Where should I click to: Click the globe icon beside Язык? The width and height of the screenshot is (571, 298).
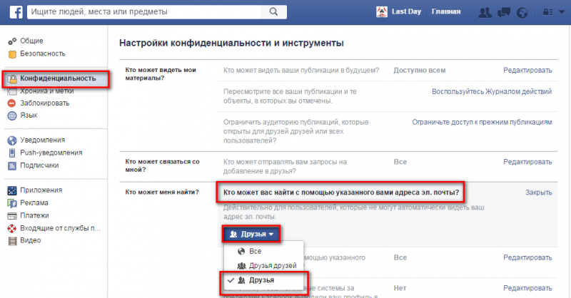coord(12,115)
